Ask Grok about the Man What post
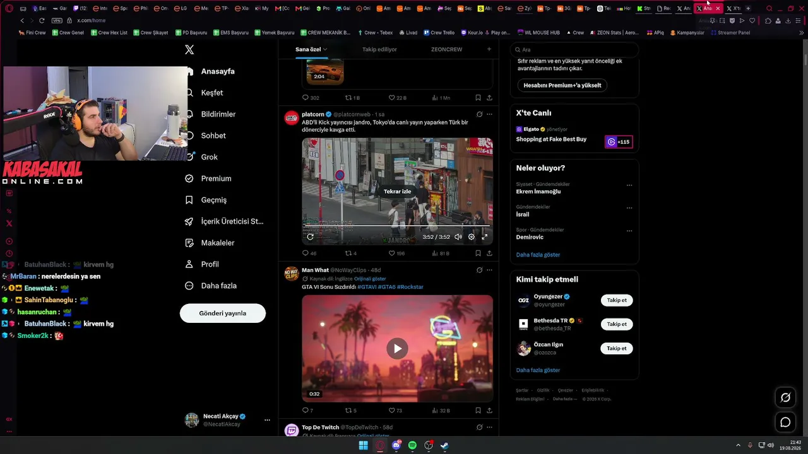Screen dimensions: 808x454 point(479,270)
